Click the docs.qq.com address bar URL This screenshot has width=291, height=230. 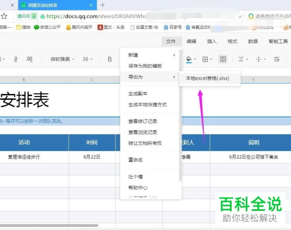(95, 16)
